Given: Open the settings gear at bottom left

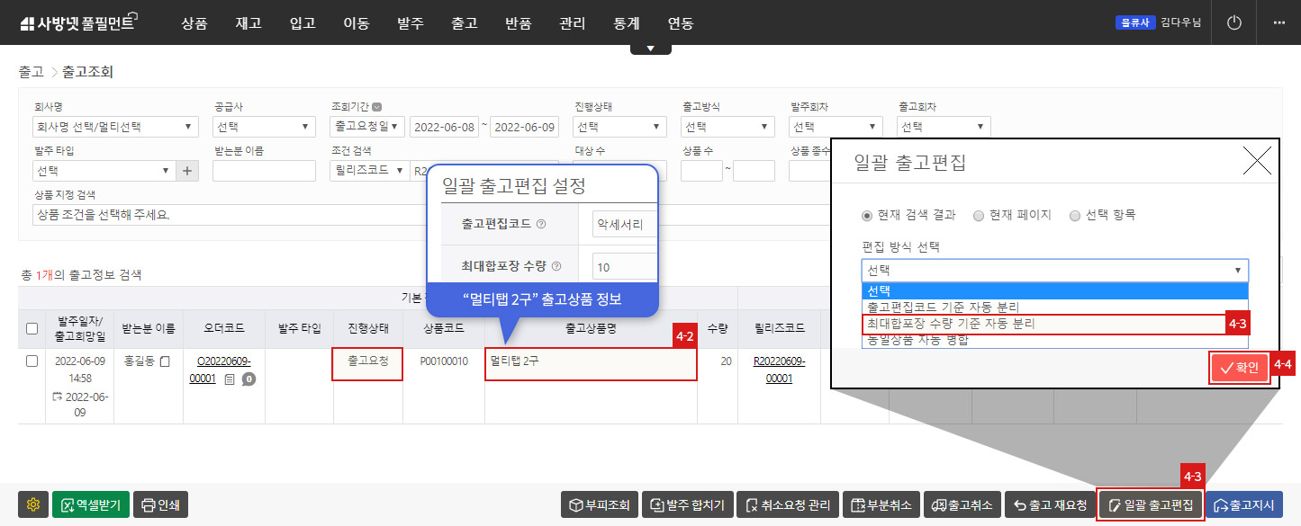Looking at the screenshot, I should tap(32, 504).
